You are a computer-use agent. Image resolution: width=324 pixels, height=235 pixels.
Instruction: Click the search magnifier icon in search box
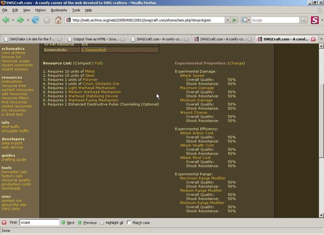(x=303, y=20)
